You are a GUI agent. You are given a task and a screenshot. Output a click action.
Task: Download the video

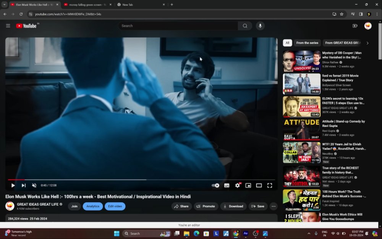coord(233,206)
